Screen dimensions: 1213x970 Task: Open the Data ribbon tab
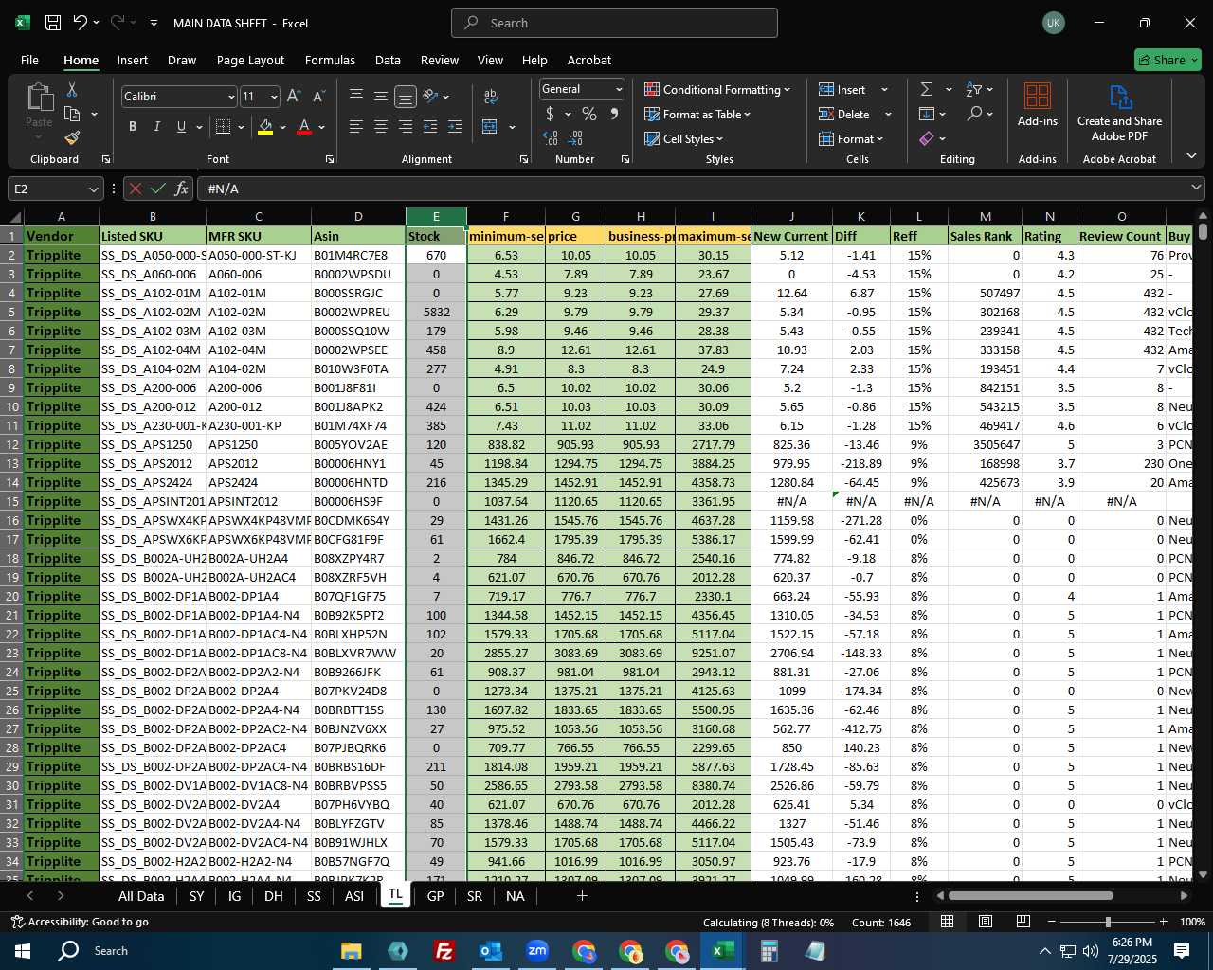388,60
